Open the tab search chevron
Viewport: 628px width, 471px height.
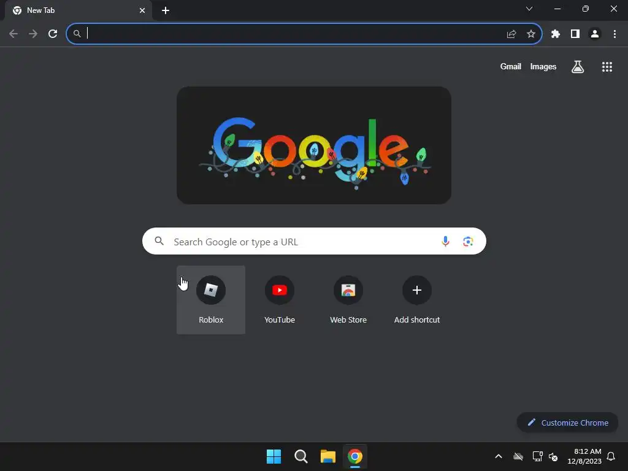[529, 9]
